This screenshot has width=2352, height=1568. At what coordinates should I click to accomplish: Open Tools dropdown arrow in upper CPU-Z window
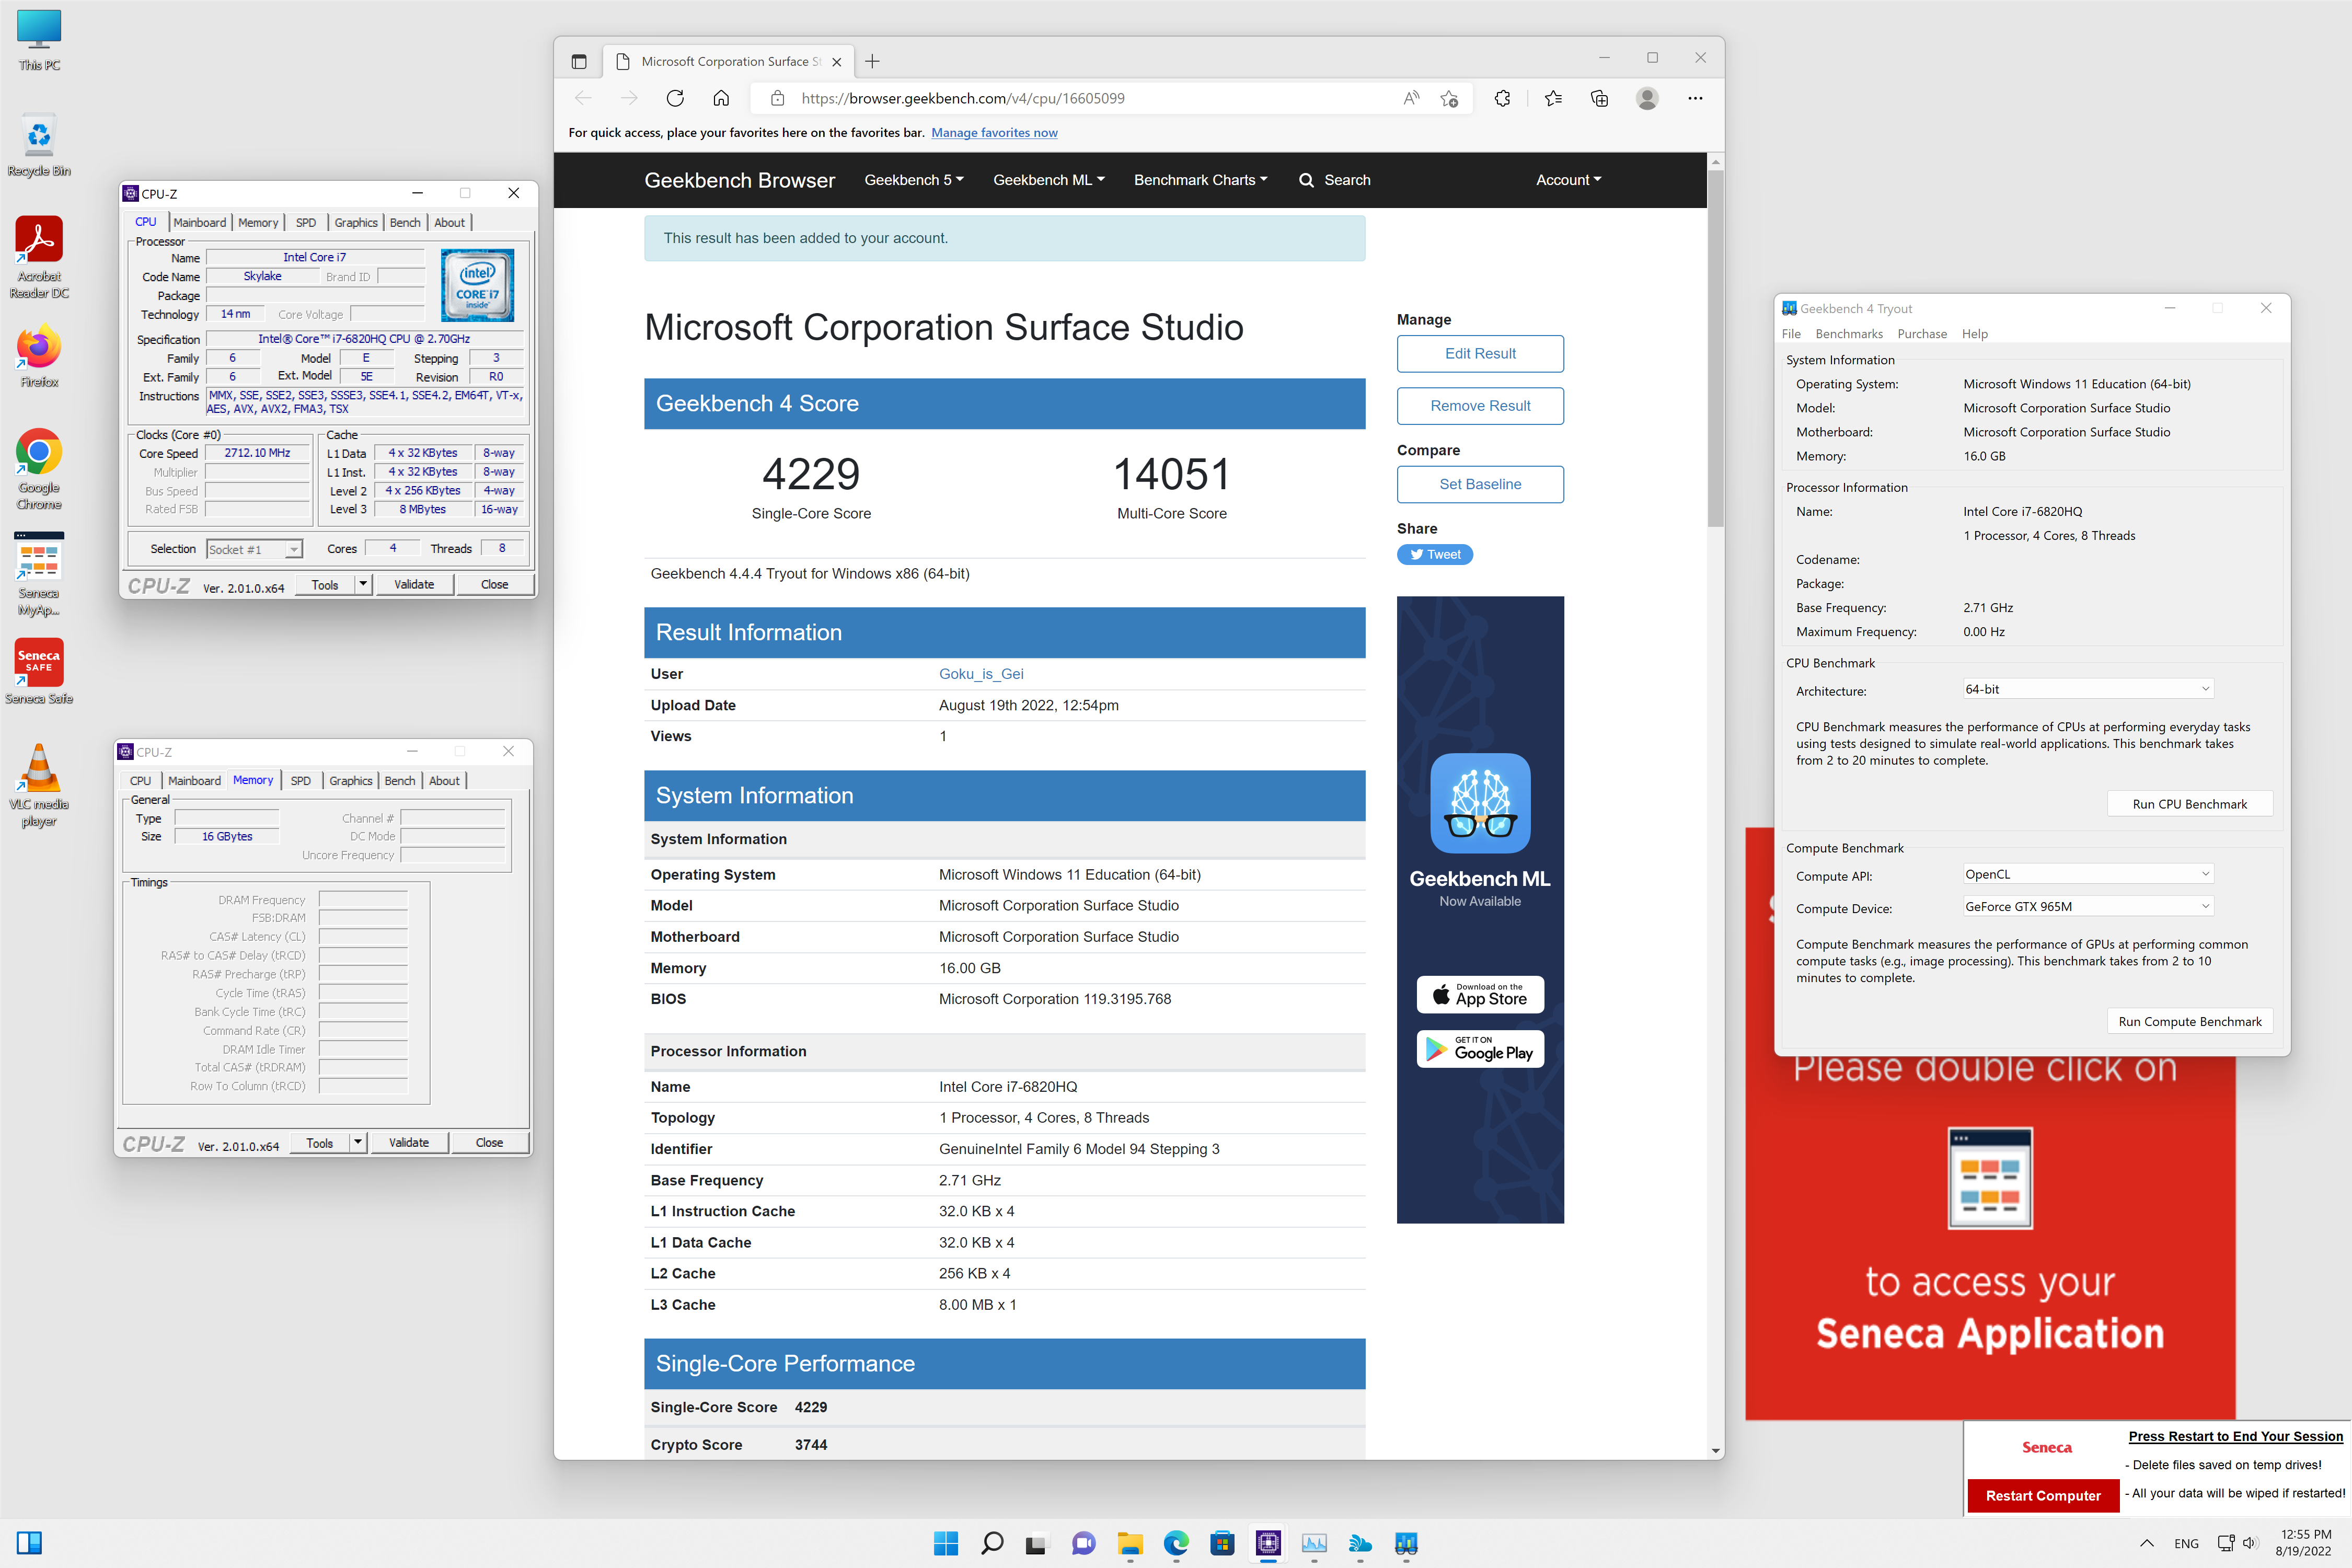[x=363, y=584]
